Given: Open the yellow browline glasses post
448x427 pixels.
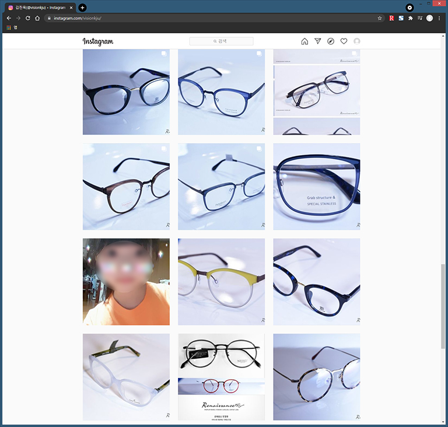Looking at the screenshot, I should coord(221,282).
